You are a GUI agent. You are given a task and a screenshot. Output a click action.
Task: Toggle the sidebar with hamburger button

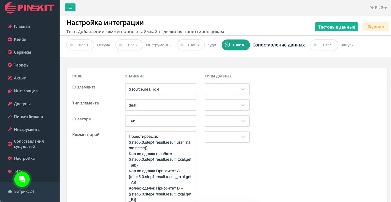(70, 7)
